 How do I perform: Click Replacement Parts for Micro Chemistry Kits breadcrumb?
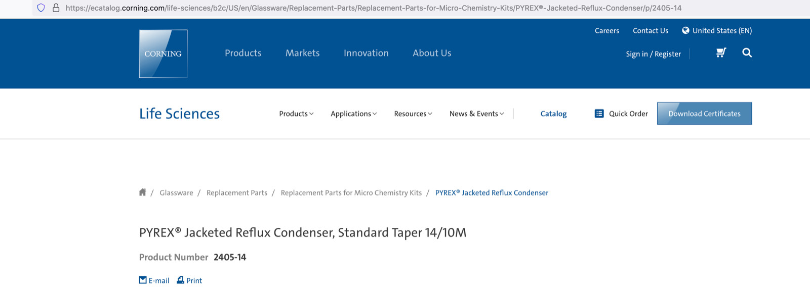pyautogui.click(x=351, y=192)
